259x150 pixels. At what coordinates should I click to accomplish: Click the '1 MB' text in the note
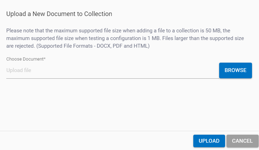[x=151, y=38]
